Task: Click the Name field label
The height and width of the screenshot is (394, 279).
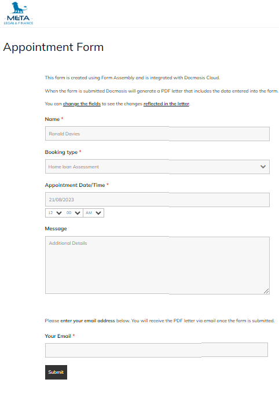Action: (52, 119)
